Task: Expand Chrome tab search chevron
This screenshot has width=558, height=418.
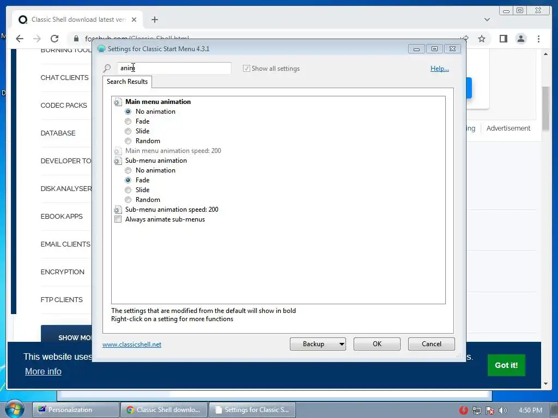Action: 487,20
